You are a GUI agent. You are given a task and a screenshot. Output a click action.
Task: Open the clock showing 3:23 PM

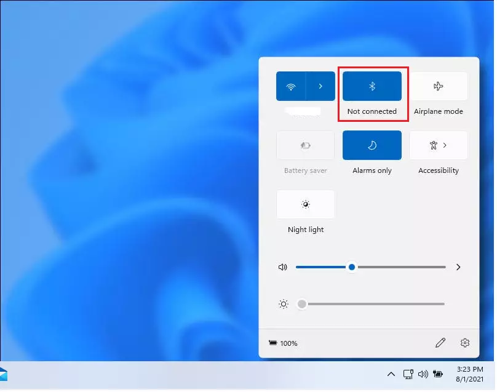pyautogui.click(x=470, y=374)
